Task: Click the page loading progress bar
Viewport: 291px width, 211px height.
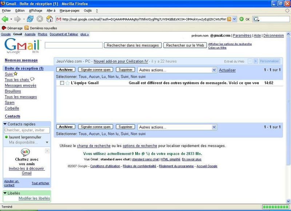Action: tap(275, 207)
